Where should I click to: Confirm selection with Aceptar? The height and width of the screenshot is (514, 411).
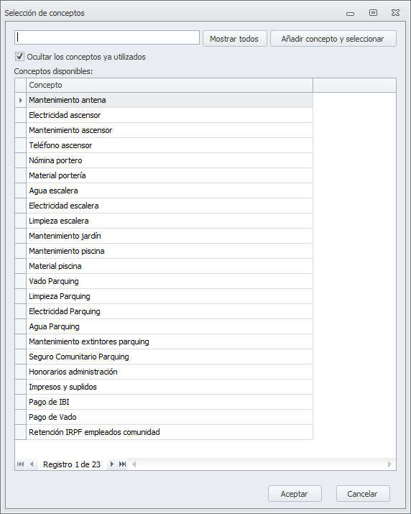(295, 494)
